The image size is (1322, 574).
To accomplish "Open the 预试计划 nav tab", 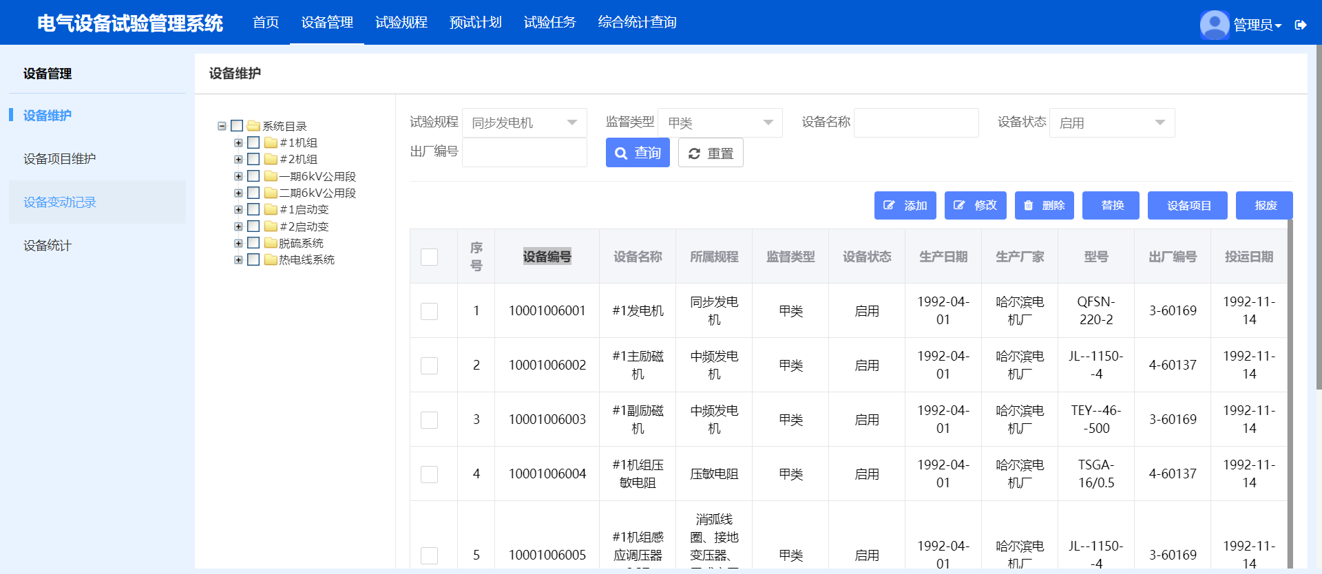I will point(476,22).
